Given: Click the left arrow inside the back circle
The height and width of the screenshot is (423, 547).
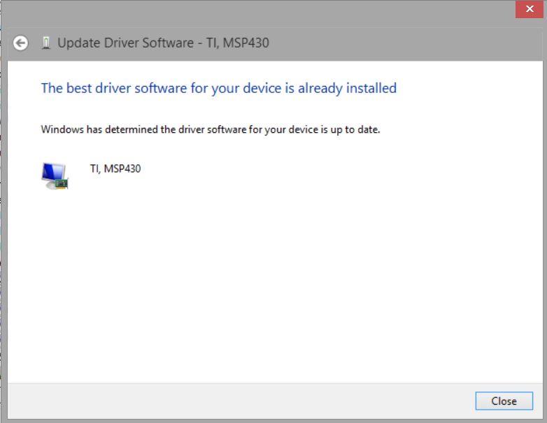Looking at the screenshot, I should pos(21,43).
